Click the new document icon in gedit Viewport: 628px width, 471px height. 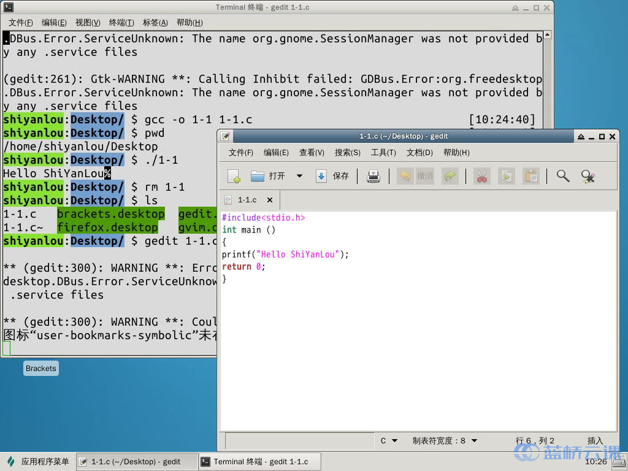[x=234, y=177]
